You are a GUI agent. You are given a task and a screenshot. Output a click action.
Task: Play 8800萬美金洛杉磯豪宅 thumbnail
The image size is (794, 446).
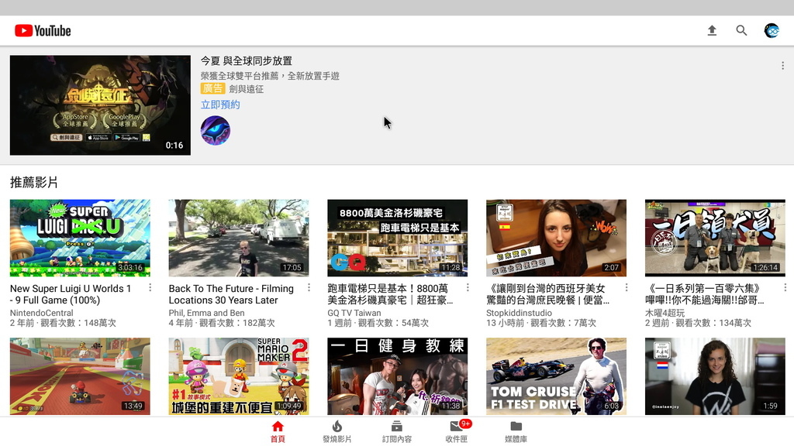tap(398, 238)
